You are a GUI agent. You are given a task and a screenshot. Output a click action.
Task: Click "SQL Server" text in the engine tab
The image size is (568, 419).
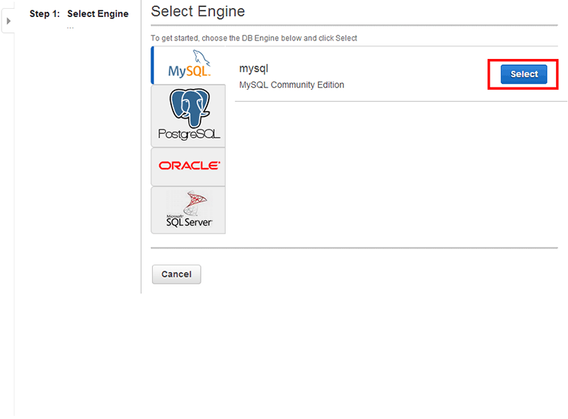[x=189, y=222]
